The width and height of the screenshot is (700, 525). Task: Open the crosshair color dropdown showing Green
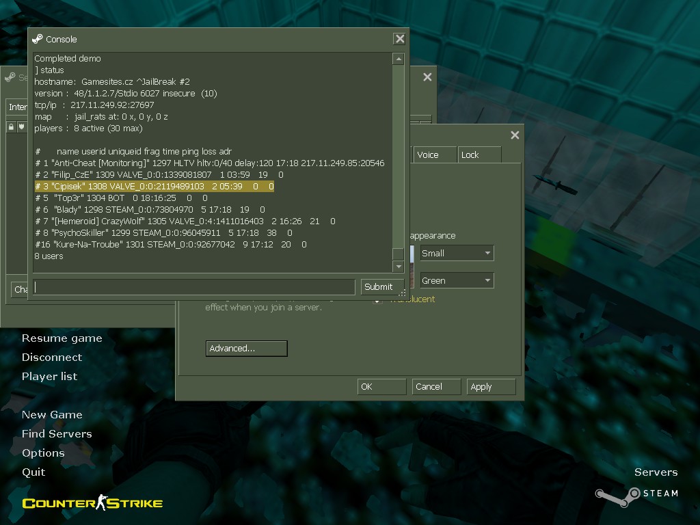point(457,280)
